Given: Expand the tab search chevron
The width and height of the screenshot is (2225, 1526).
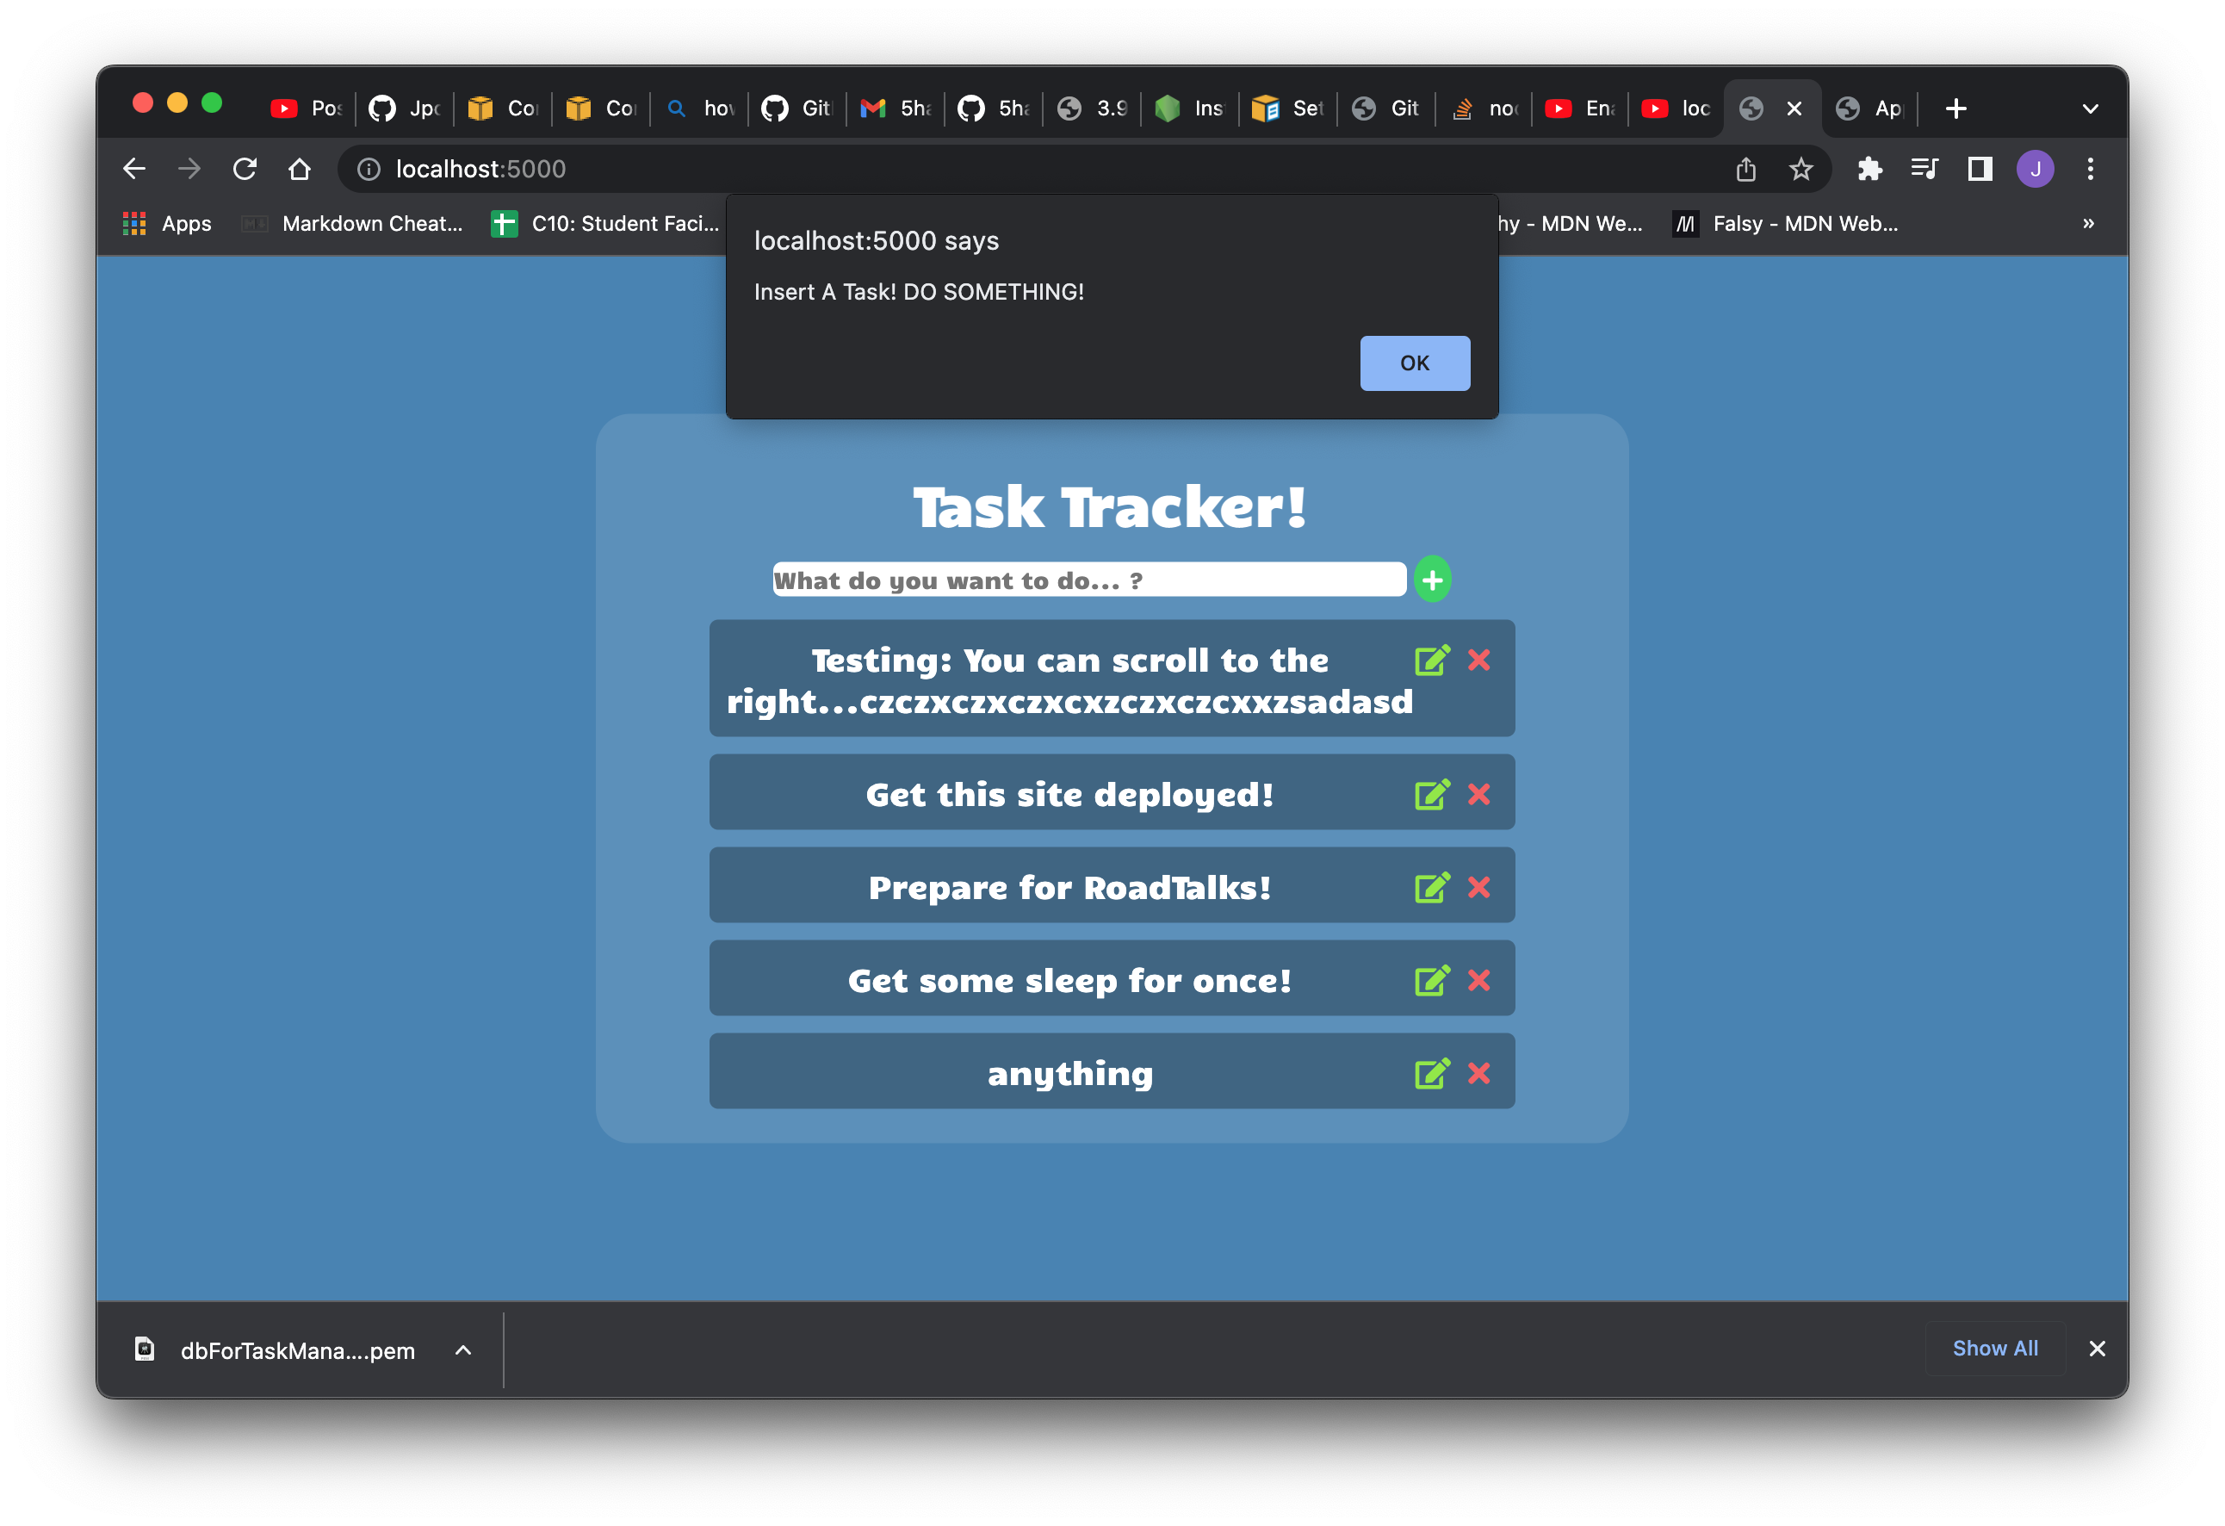Looking at the screenshot, I should tap(2089, 109).
